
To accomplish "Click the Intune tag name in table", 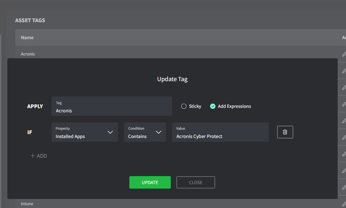I will point(27,204).
